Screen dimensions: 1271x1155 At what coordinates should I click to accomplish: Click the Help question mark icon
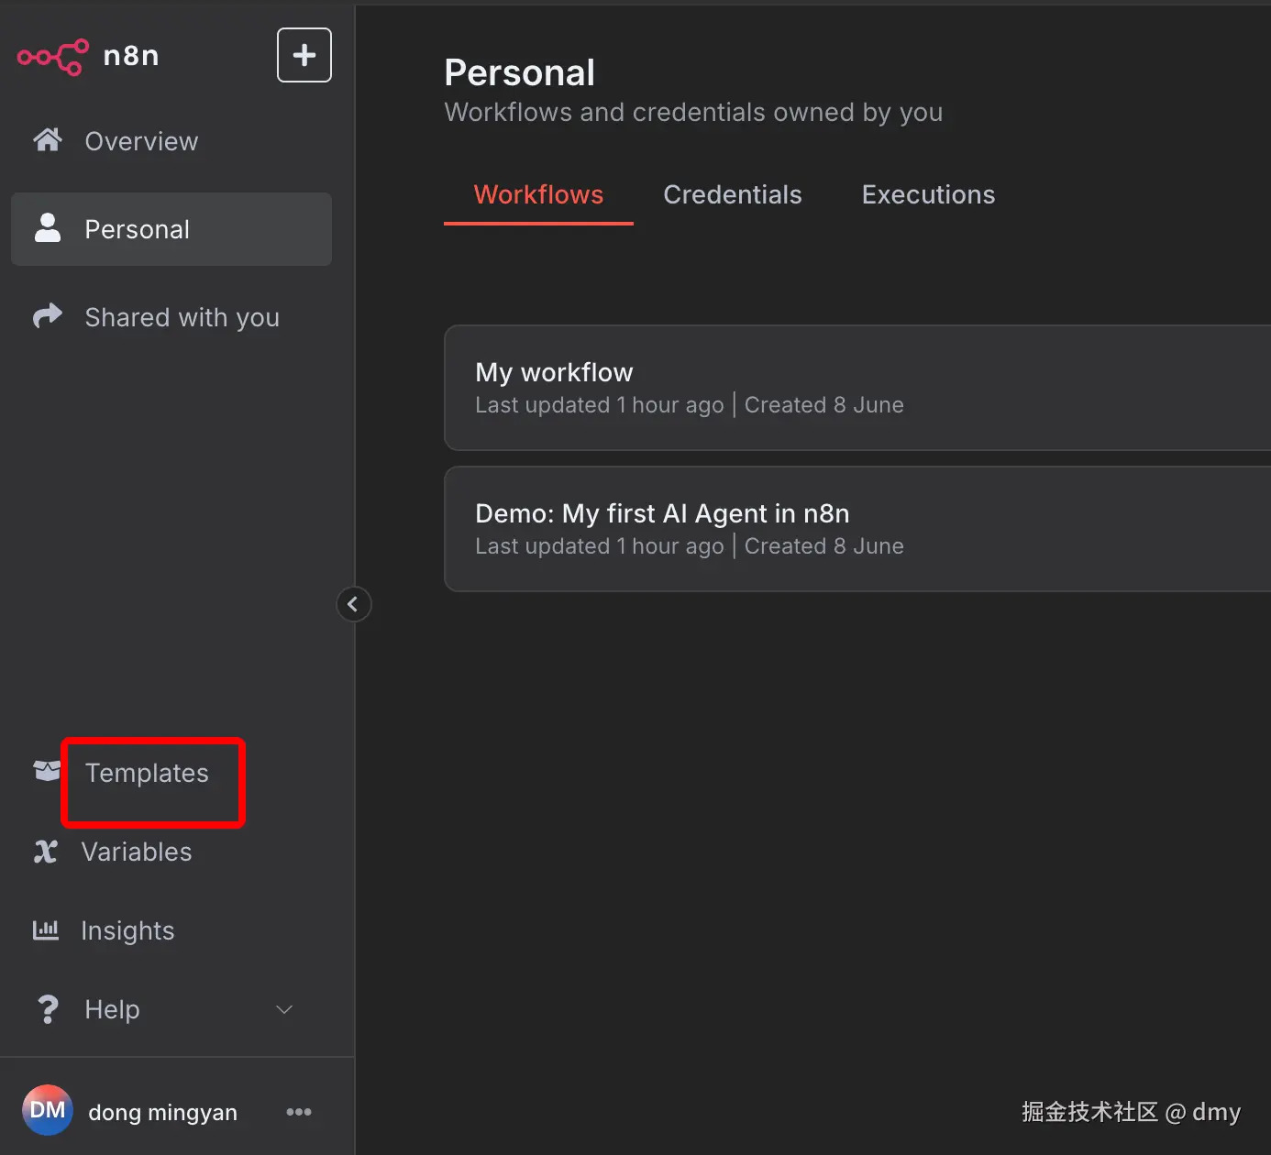(48, 1009)
